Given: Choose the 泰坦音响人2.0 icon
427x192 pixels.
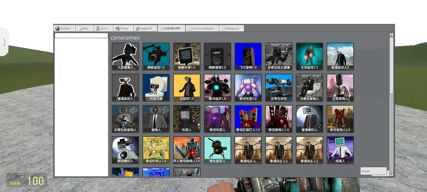Looking at the screenshot, I should pos(340,119).
